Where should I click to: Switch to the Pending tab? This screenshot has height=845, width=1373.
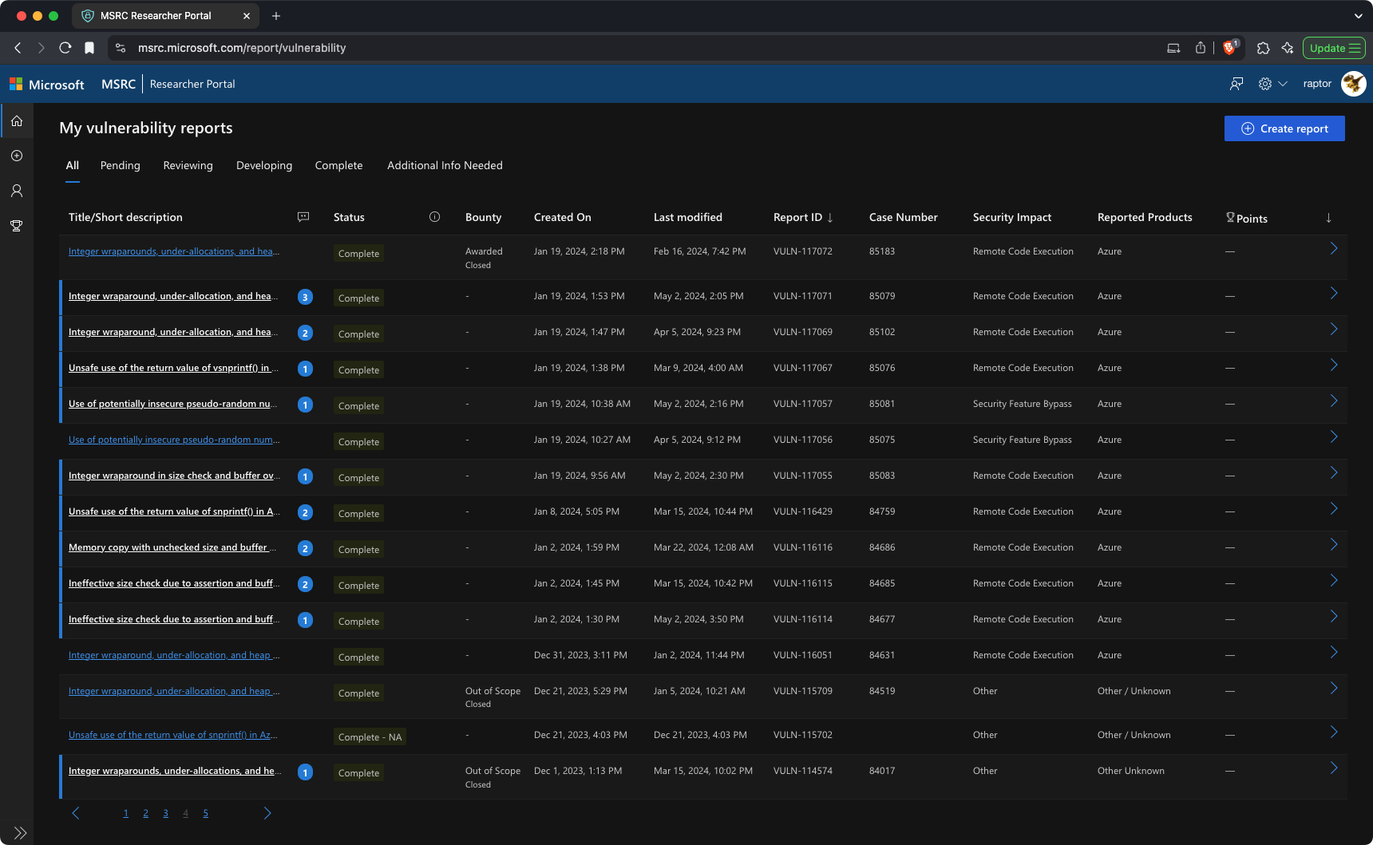pos(120,165)
